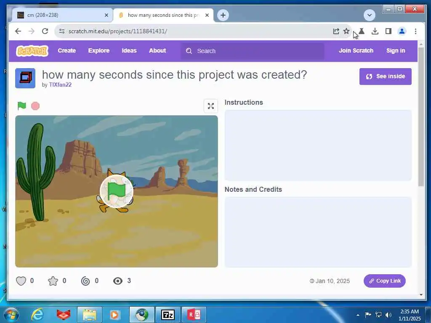Viewport: 431px width, 323px height.
Task: Expand the tab search dropdown
Action: [x=370, y=15]
